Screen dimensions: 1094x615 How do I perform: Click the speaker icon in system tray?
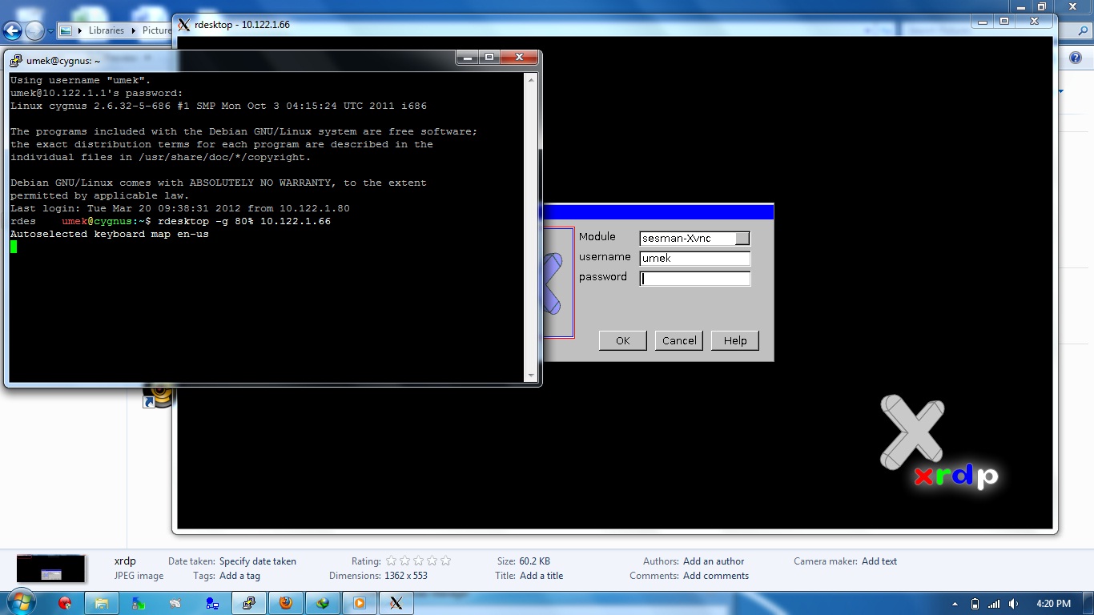tap(1012, 604)
